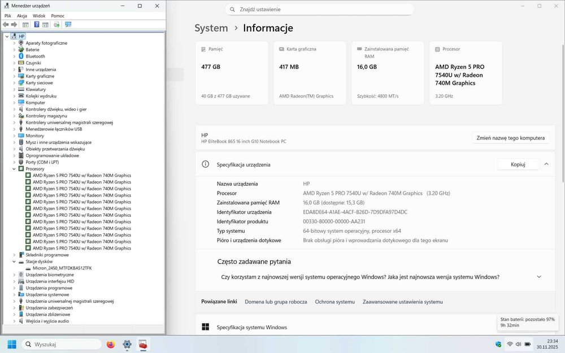Click the taskbar Wyszukaj search box
The width and height of the screenshot is (565, 353).
click(x=62, y=345)
